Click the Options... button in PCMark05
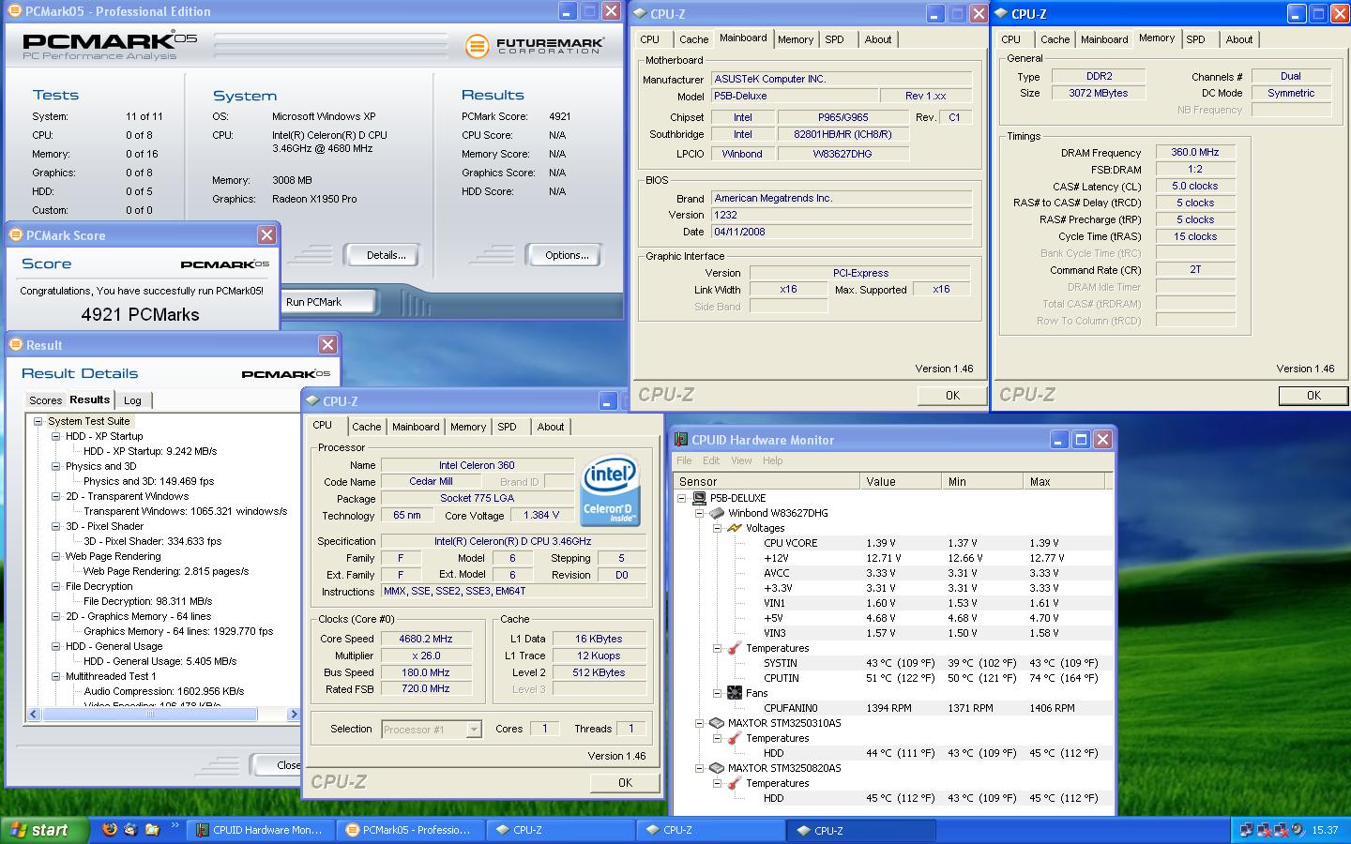The height and width of the screenshot is (844, 1351). pyautogui.click(x=567, y=255)
